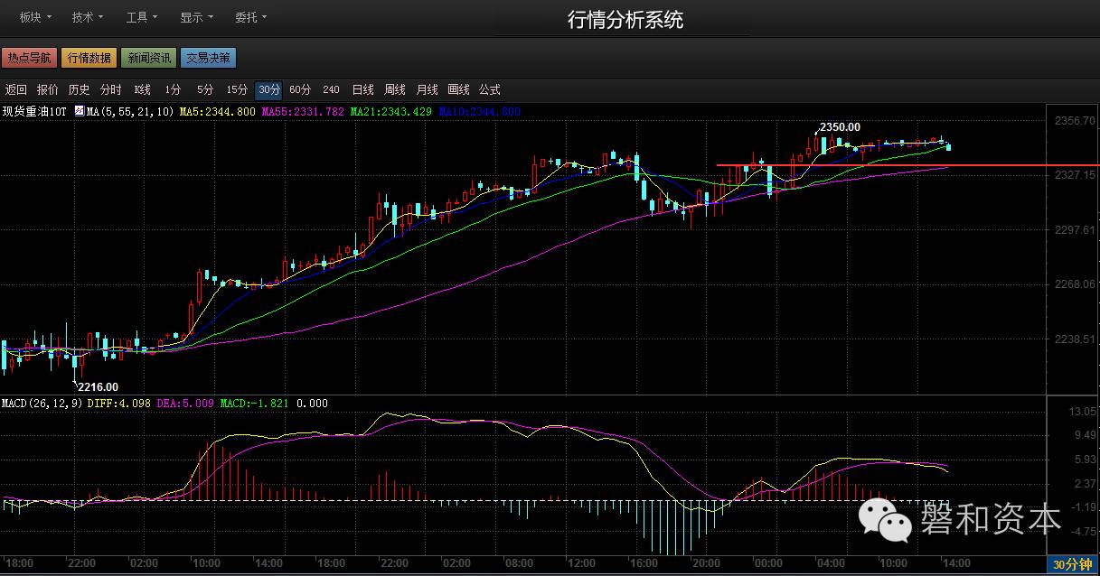The width and height of the screenshot is (1100, 576).
Task: Open 历史 view
Action: pos(79,89)
